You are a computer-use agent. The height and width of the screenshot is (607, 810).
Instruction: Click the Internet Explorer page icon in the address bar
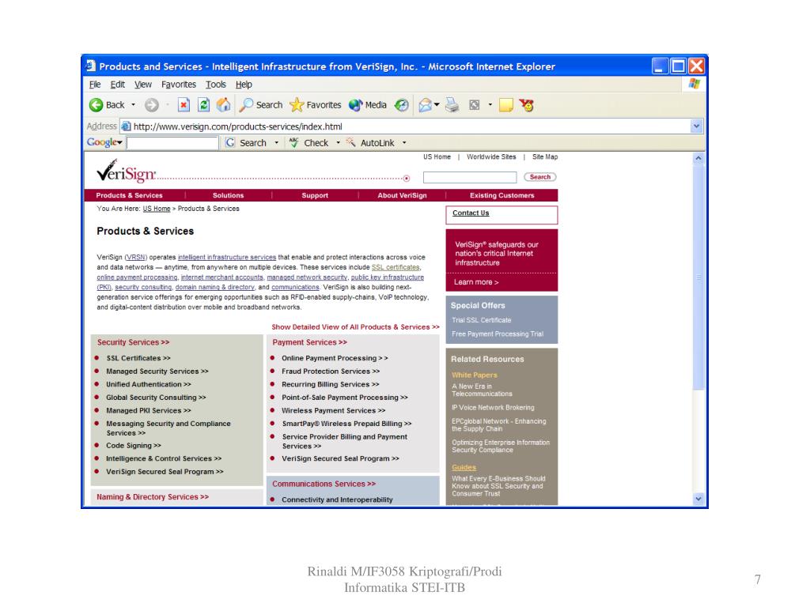pyautogui.click(x=126, y=126)
